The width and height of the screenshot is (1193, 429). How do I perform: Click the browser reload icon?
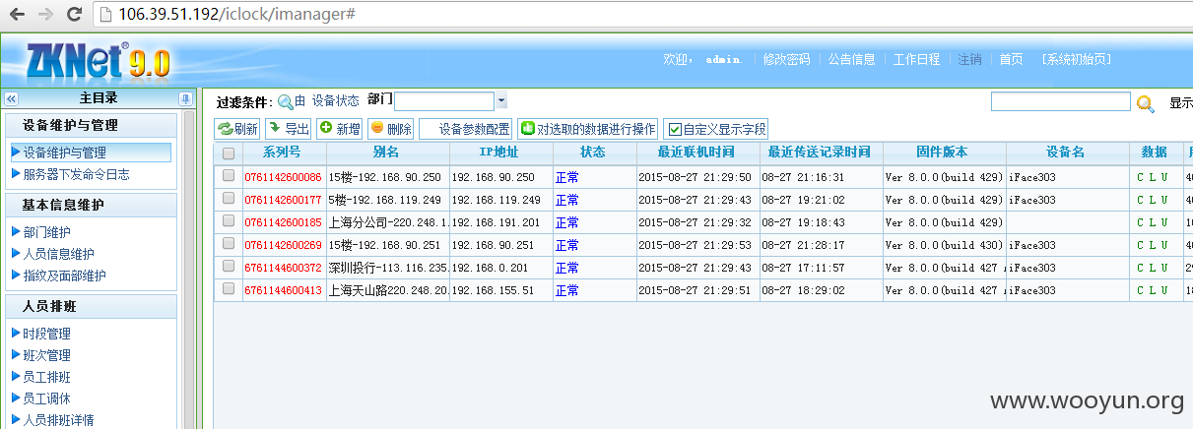click(74, 14)
